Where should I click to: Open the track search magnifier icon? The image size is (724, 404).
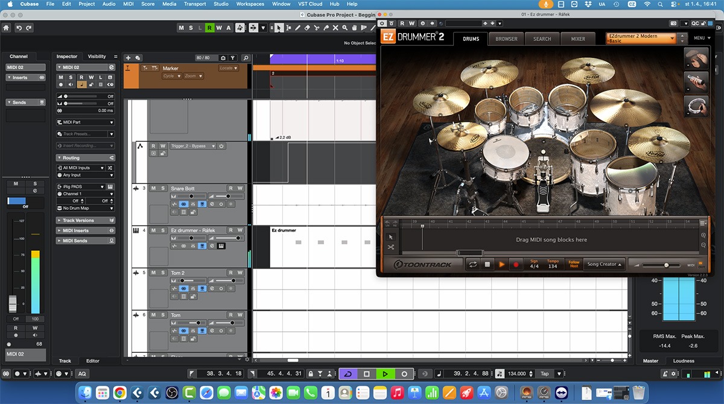pyautogui.click(x=246, y=58)
